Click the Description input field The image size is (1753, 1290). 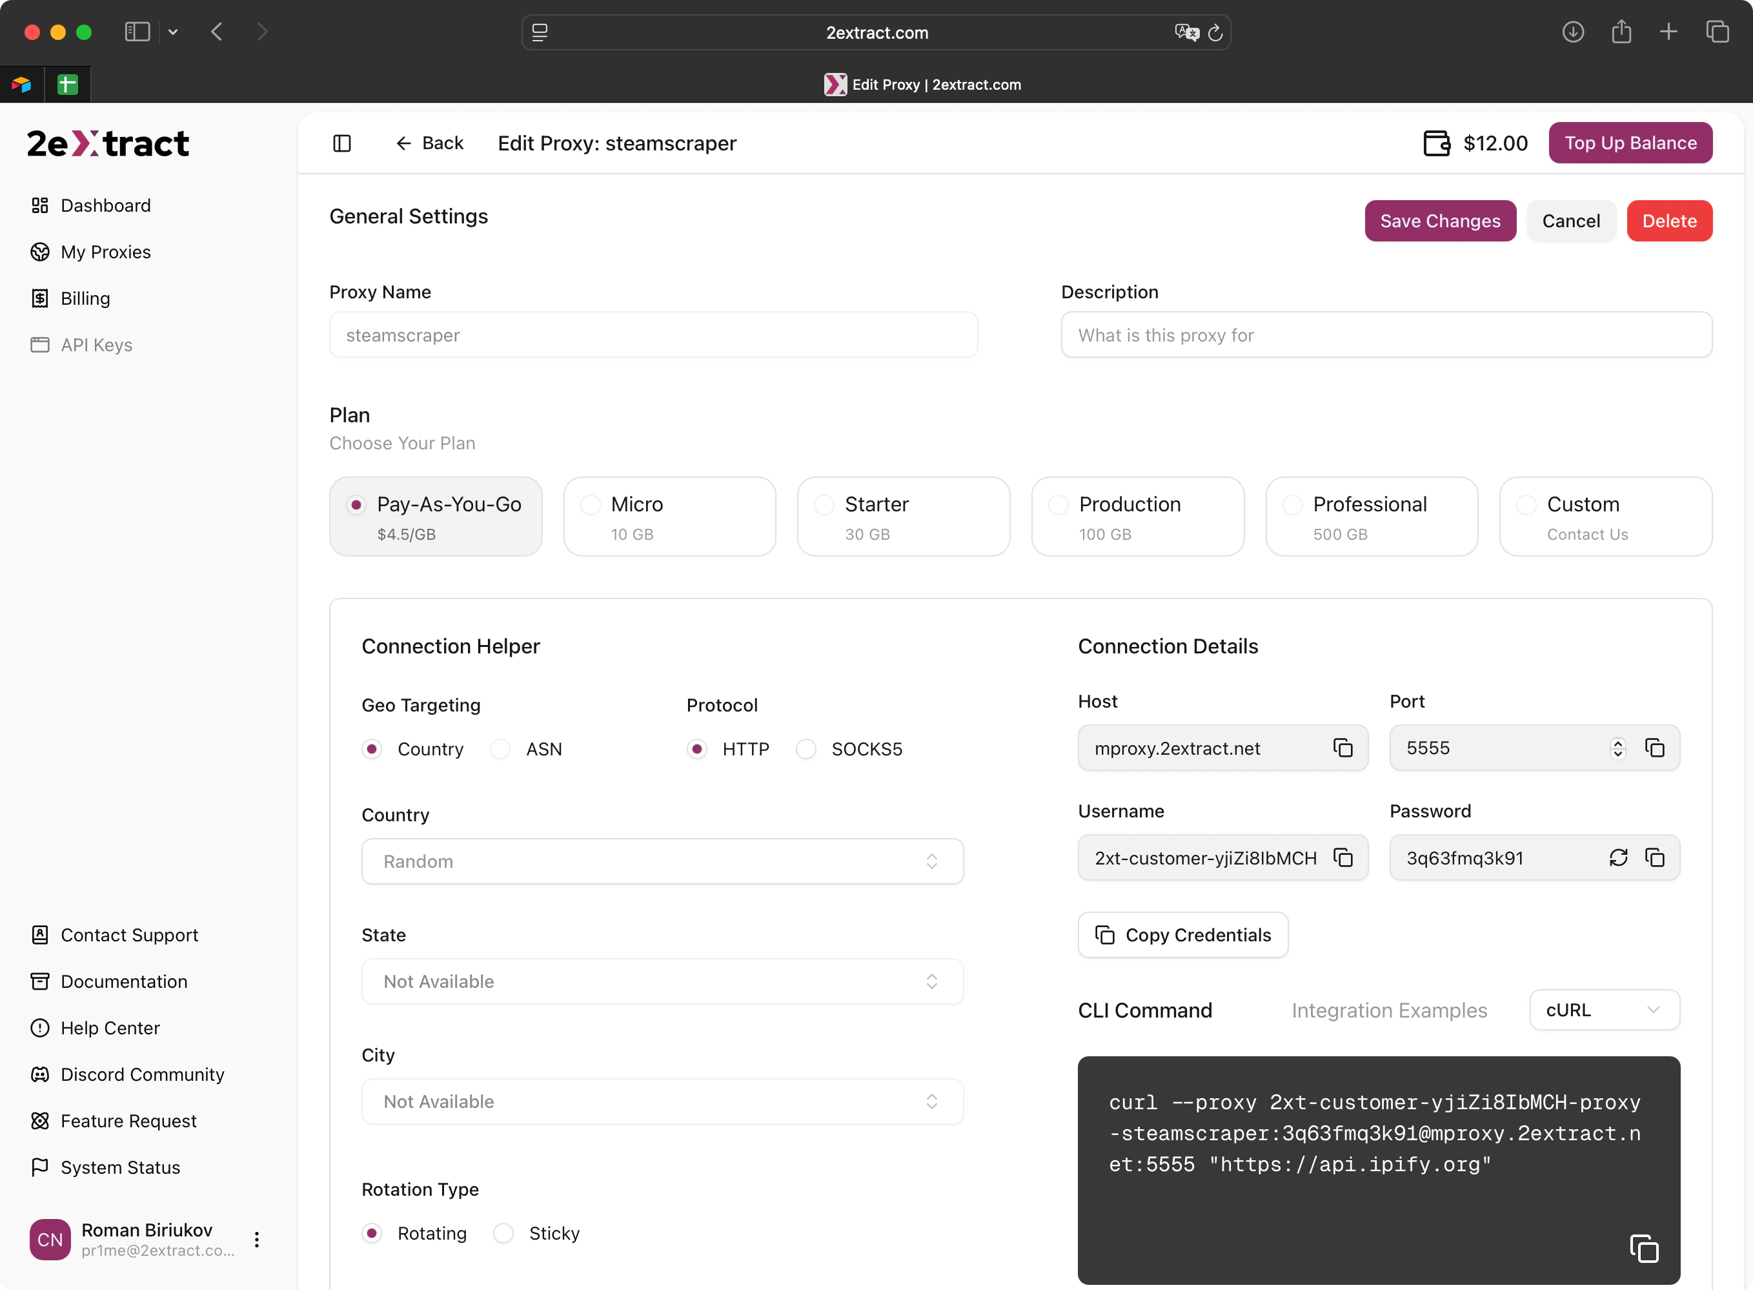[x=1385, y=335]
